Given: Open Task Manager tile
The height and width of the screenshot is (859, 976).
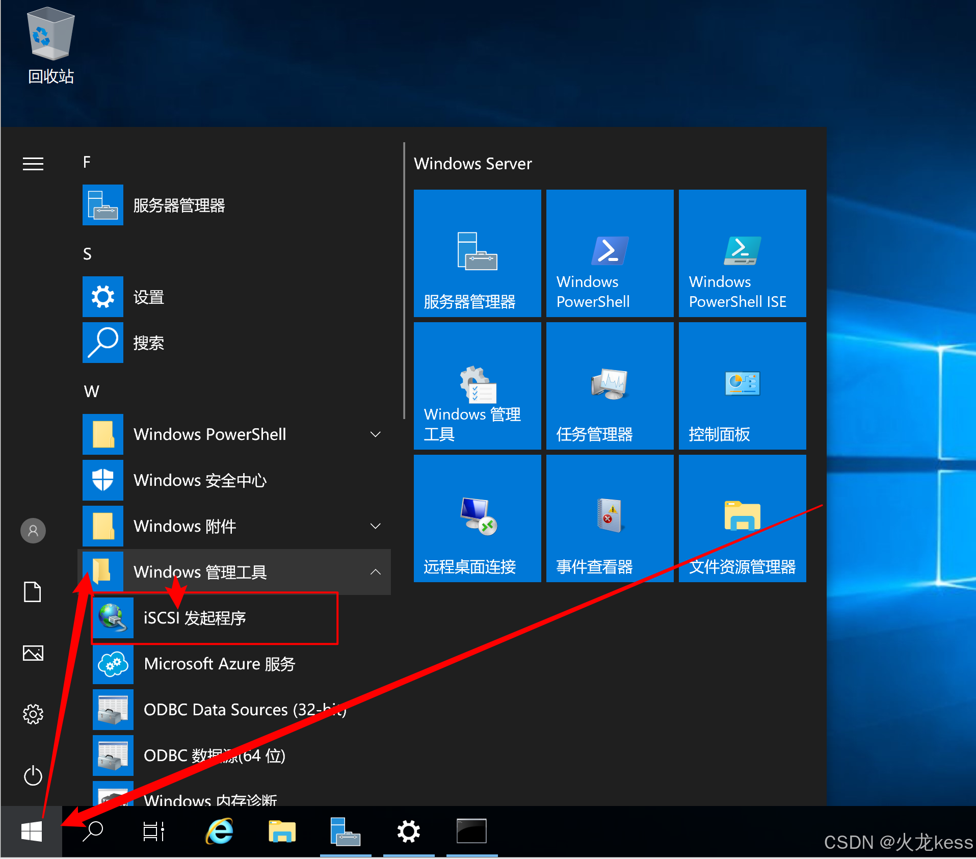Looking at the screenshot, I should (x=610, y=386).
